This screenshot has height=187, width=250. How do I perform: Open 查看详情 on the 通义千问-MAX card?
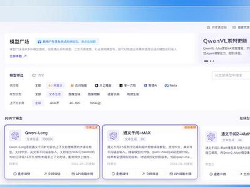[x=120, y=174]
